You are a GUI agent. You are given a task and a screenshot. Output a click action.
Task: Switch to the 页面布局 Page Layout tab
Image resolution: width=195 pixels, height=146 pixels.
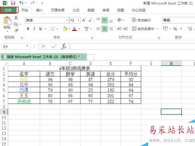(58, 10)
